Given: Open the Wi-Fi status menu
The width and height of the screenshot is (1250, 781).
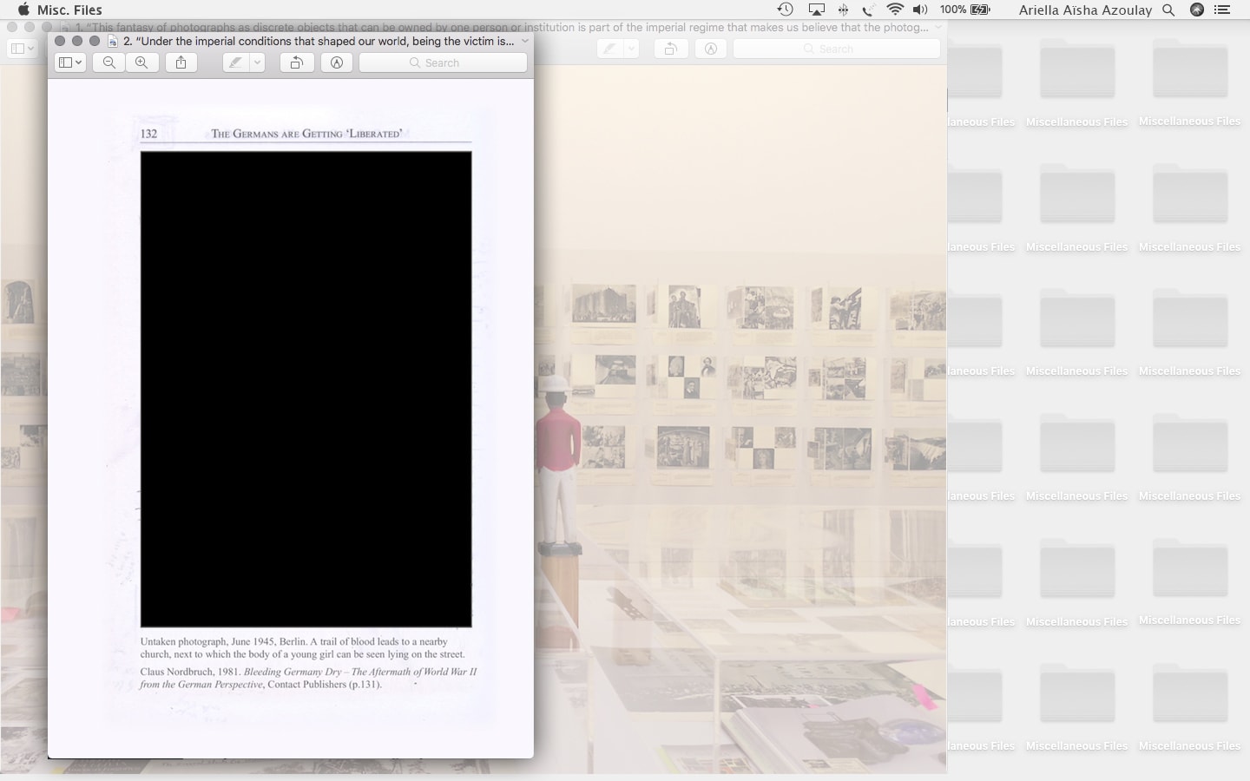Looking at the screenshot, I should (x=895, y=10).
